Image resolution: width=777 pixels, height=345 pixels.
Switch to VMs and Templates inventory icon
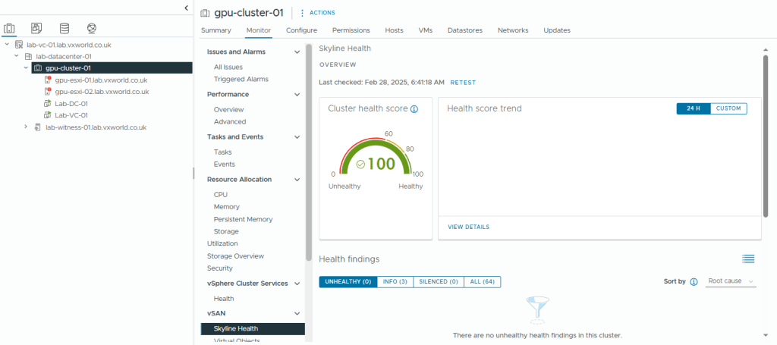36,29
